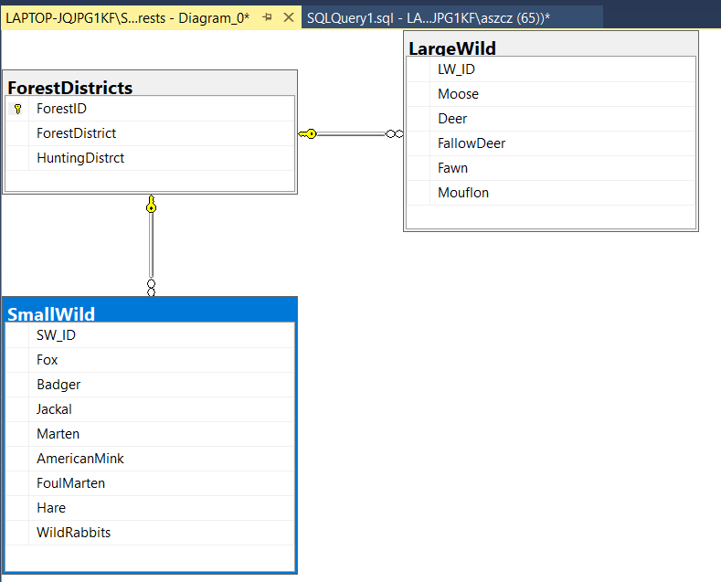
Task: Click the row selector beside Badger
Action: pos(17,385)
